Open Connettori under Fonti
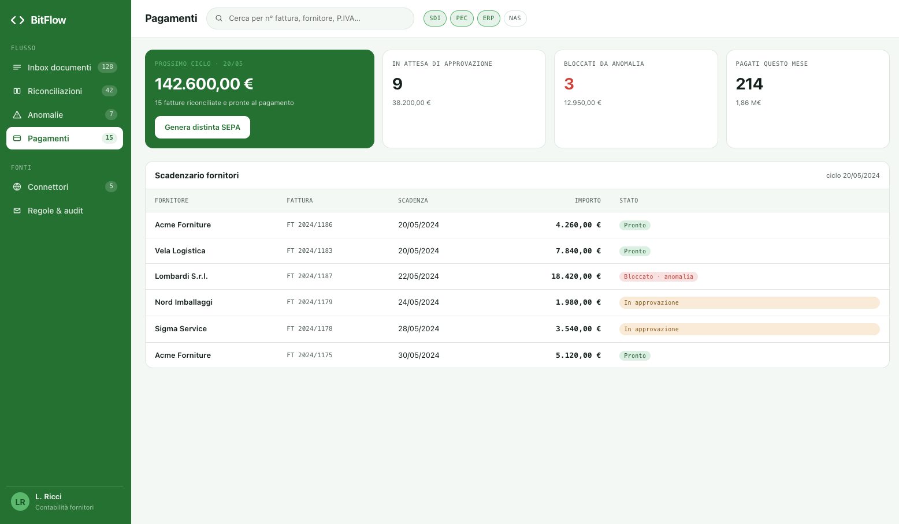 point(65,187)
